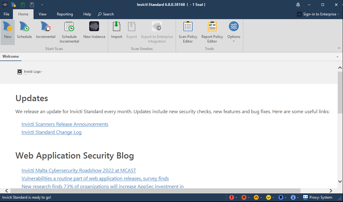Viewport: 343px width, 202px height.
Task: Click the red critical severity status icon
Action: (231, 197)
